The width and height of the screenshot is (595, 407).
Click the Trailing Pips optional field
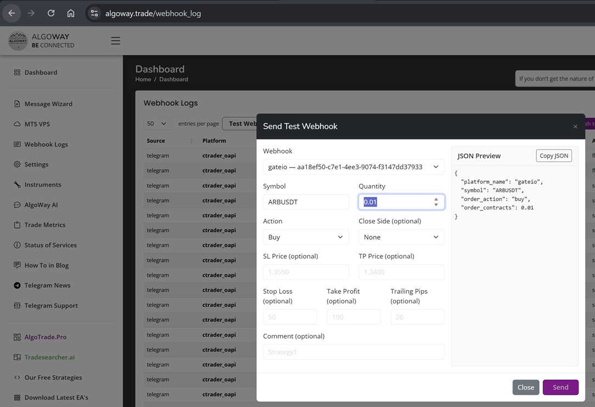click(x=417, y=316)
